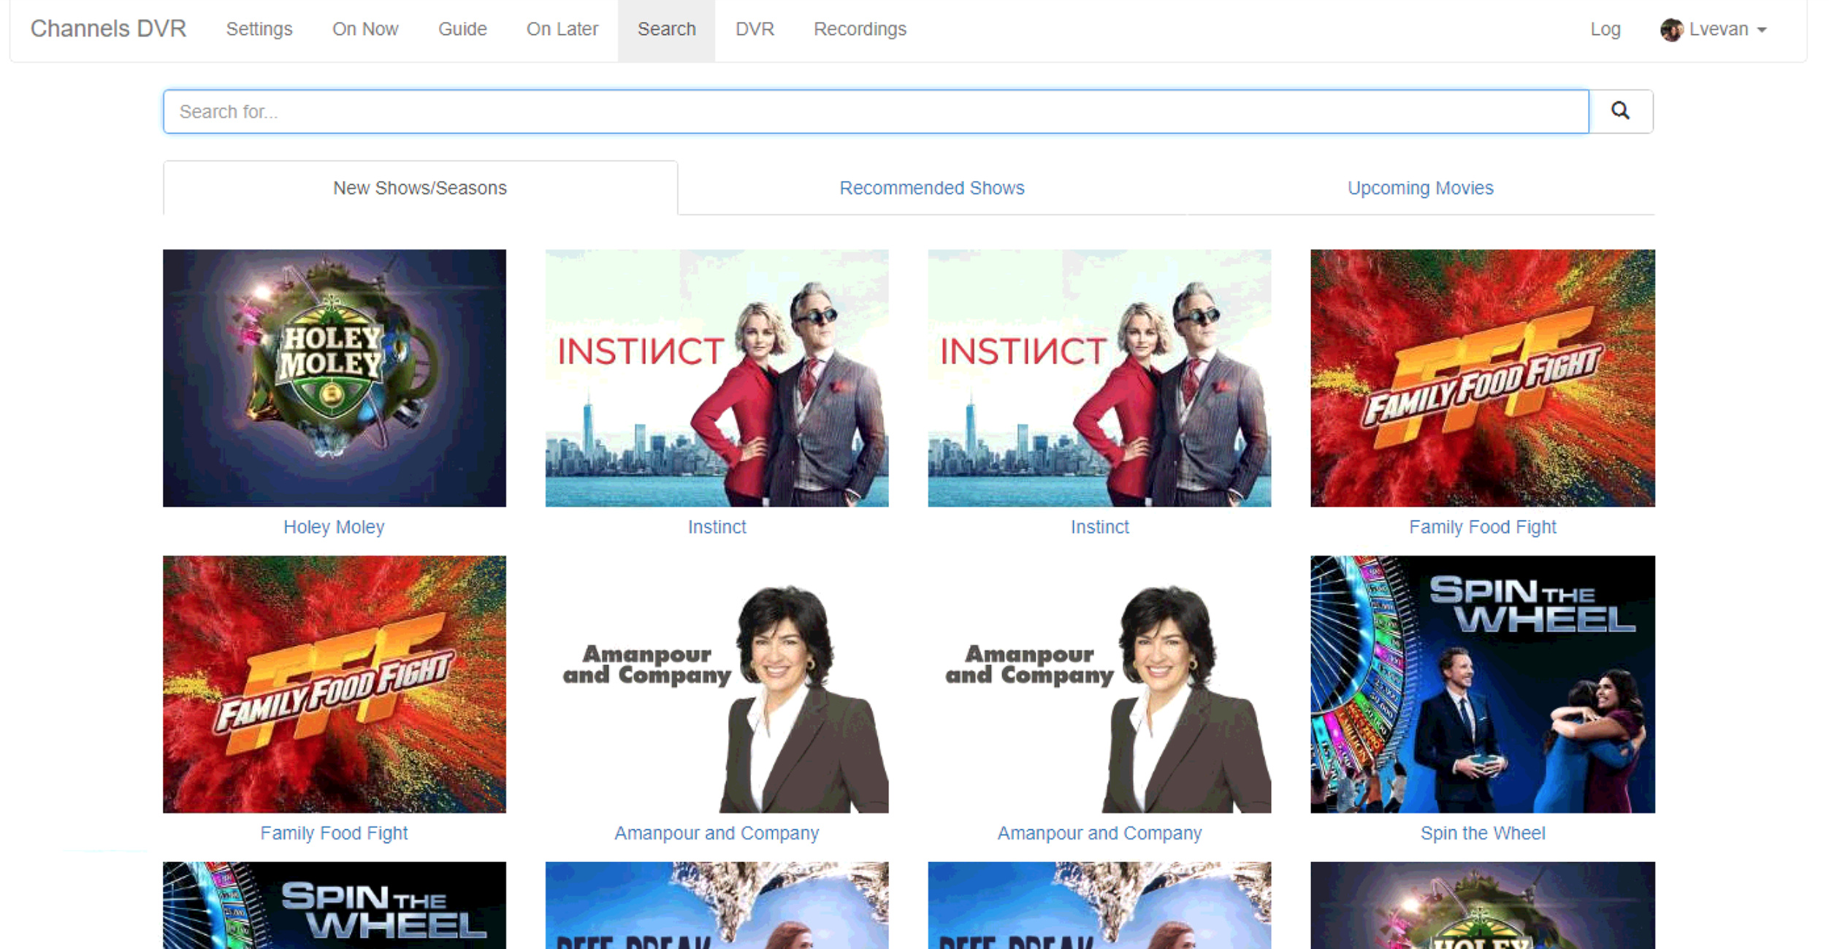View the Log page

(x=1605, y=29)
